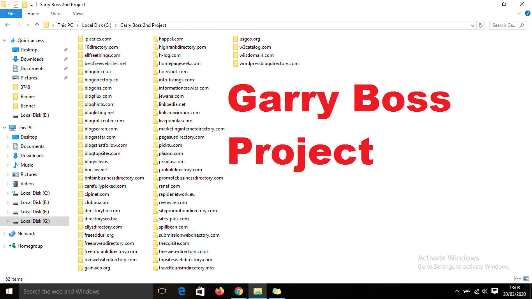The image size is (532, 299).
Task: Select the blogflux.com folder
Action: pos(98,96)
